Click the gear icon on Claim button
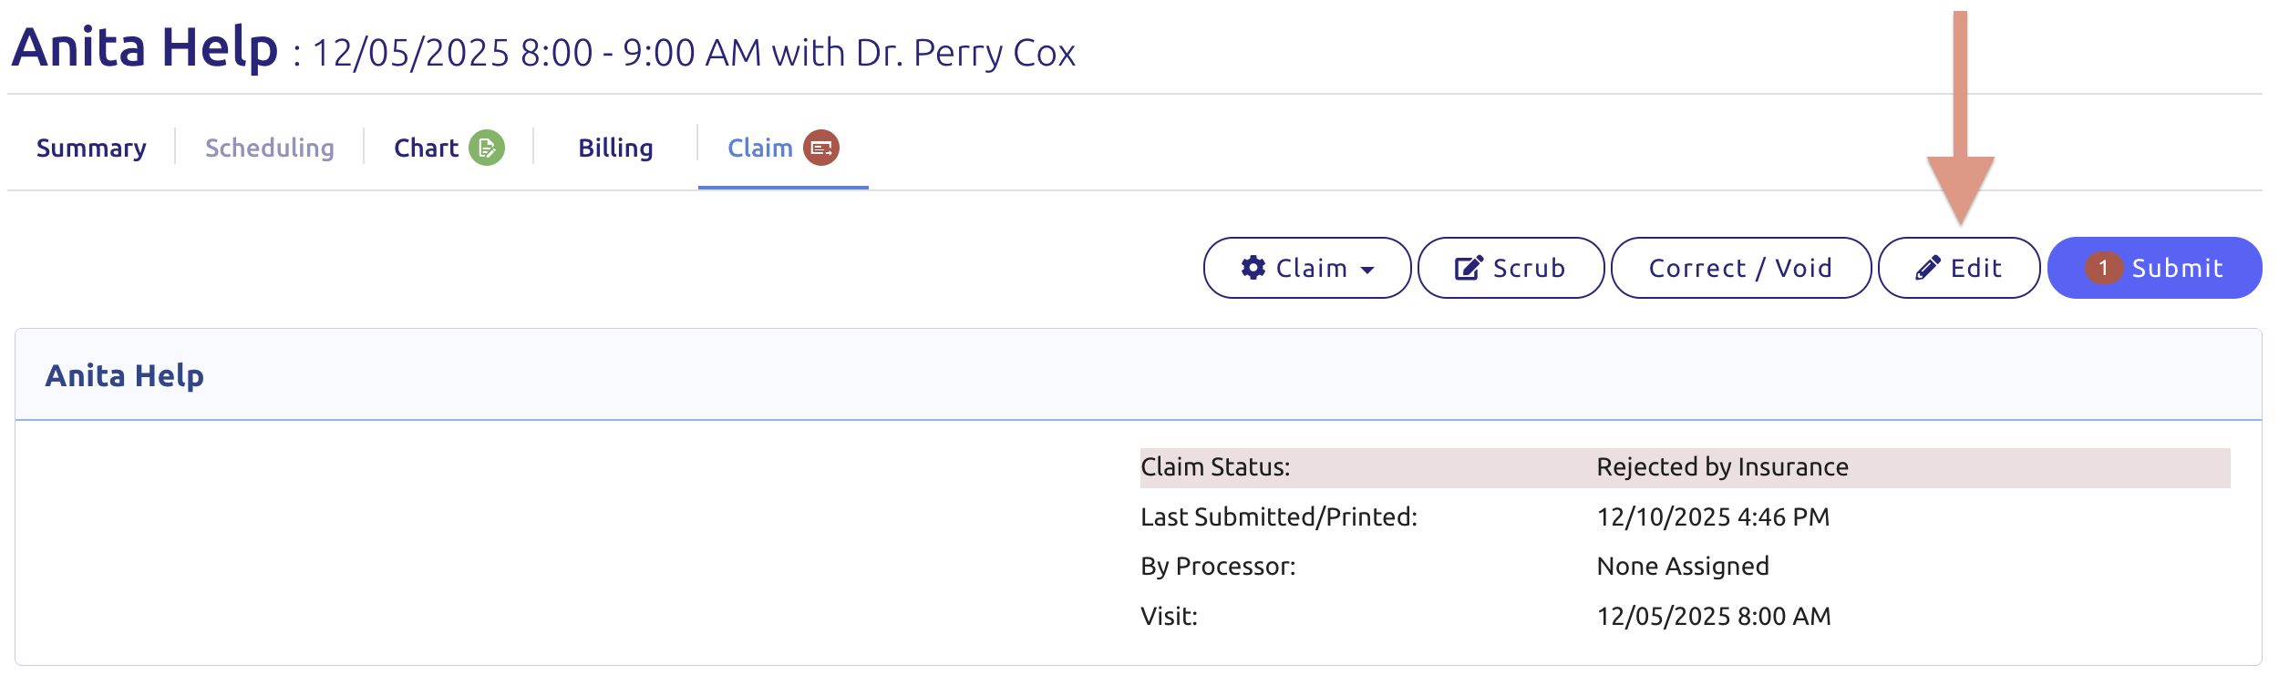2279x685 pixels. (x=1253, y=268)
